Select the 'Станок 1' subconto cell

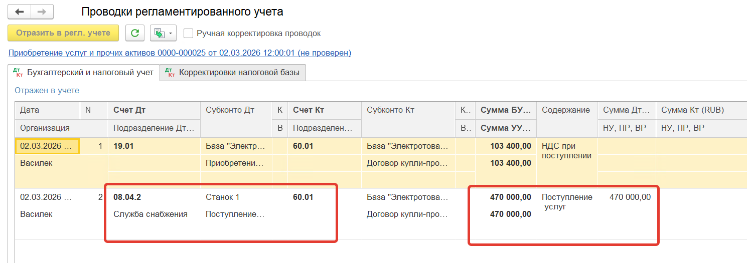236,197
